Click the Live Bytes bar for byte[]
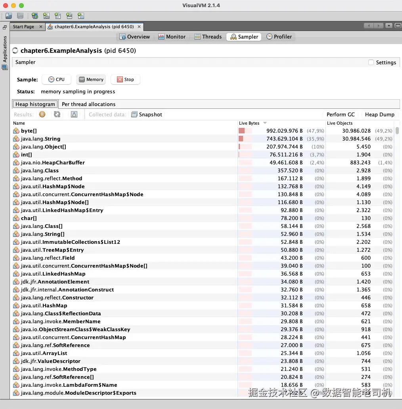Viewport: 402px width, 409px height. (x=245, y=131)
